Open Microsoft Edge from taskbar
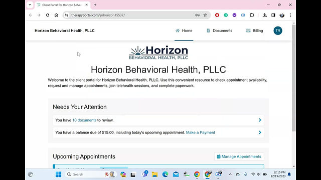The width and height of the screenshot is (321, 180). [x=165, y=174]
